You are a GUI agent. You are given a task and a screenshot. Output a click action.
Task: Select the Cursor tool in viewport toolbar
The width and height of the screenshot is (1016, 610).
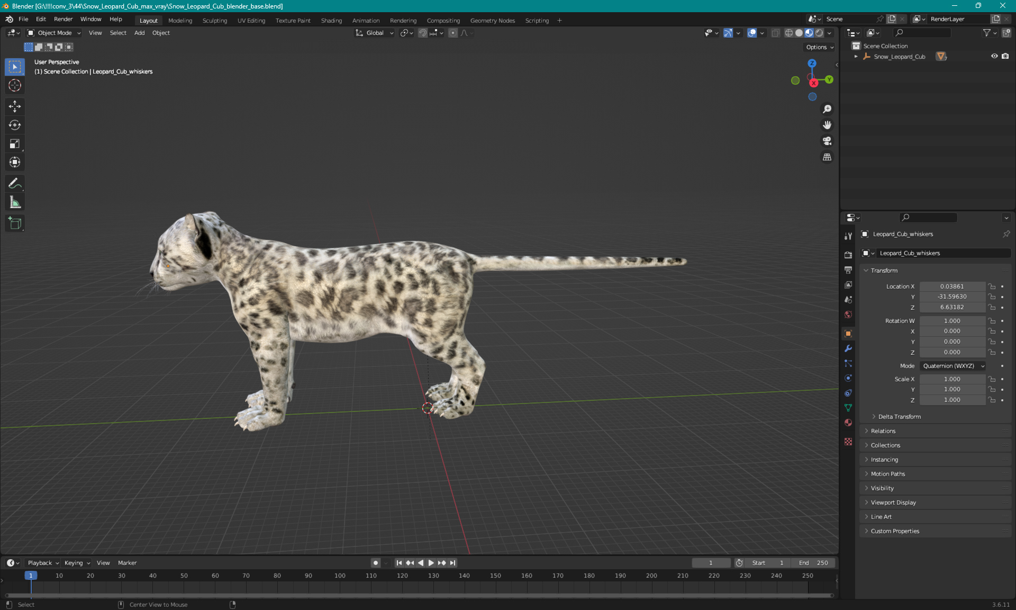pos(15,85)
